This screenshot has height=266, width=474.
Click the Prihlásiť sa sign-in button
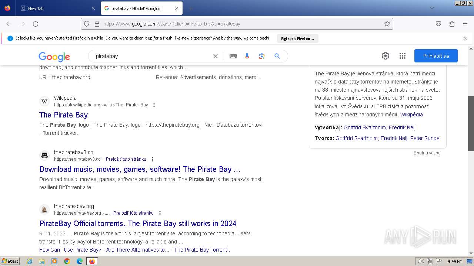pos(436,56)
